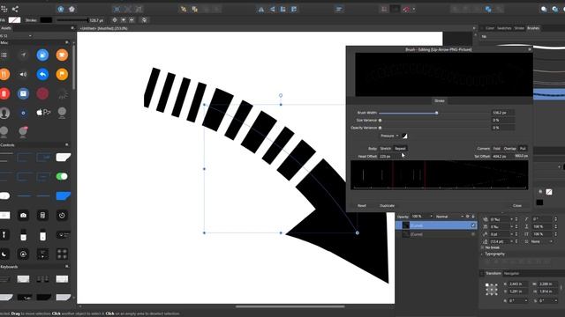Image resolution: width=565 pixels, height=317 pixels.
Task: Click the list bullets asset icon
Action: (x=4, y=55)
